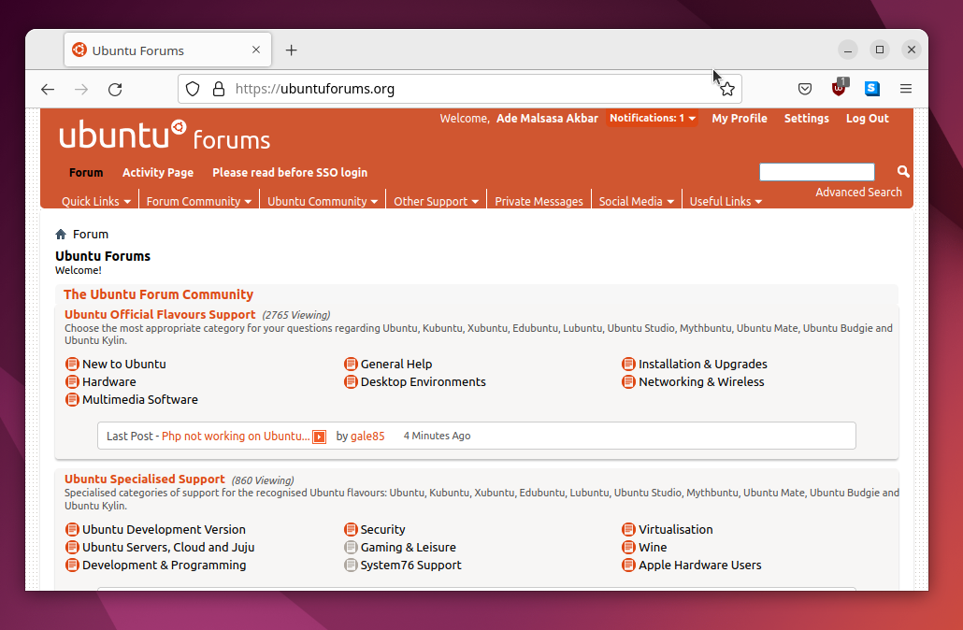Click the General Help forum icon
963x630 pixels.
tap(351, 365)
